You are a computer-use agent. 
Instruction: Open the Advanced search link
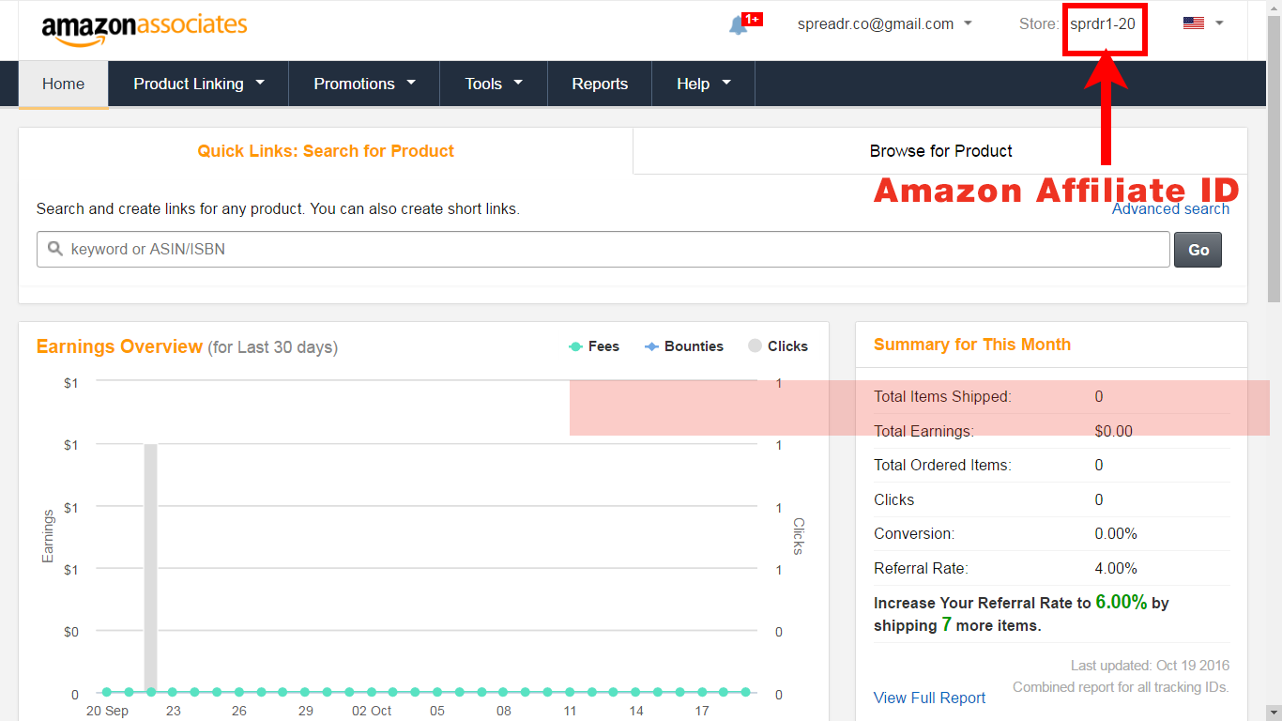[x=1170, y=209]
